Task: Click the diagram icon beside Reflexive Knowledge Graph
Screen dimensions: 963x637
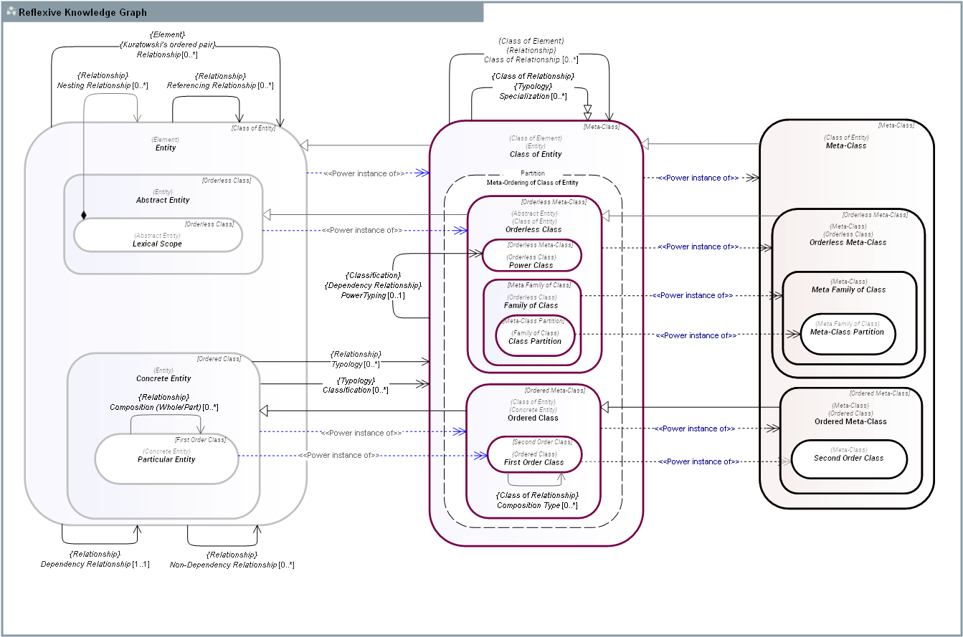Action: pos(11,12)
